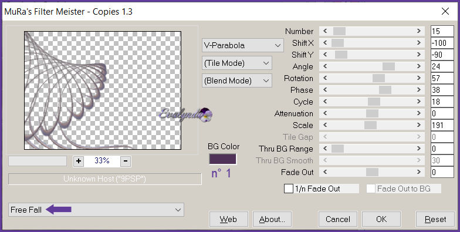This screenshot has height=232, width=460.
Task: Expand the Tile Mode dropdown
Action: pyautogui.click(x=237, y=63)
